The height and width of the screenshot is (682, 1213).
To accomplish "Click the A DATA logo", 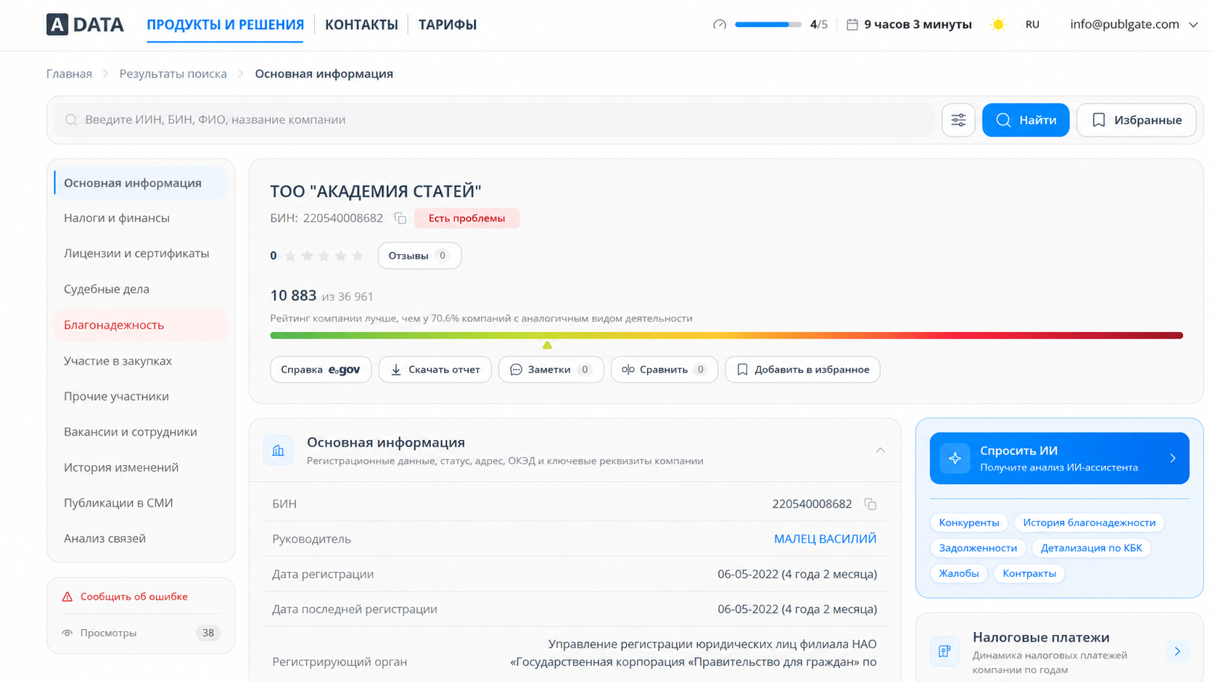I will click(x=85, y=25).
